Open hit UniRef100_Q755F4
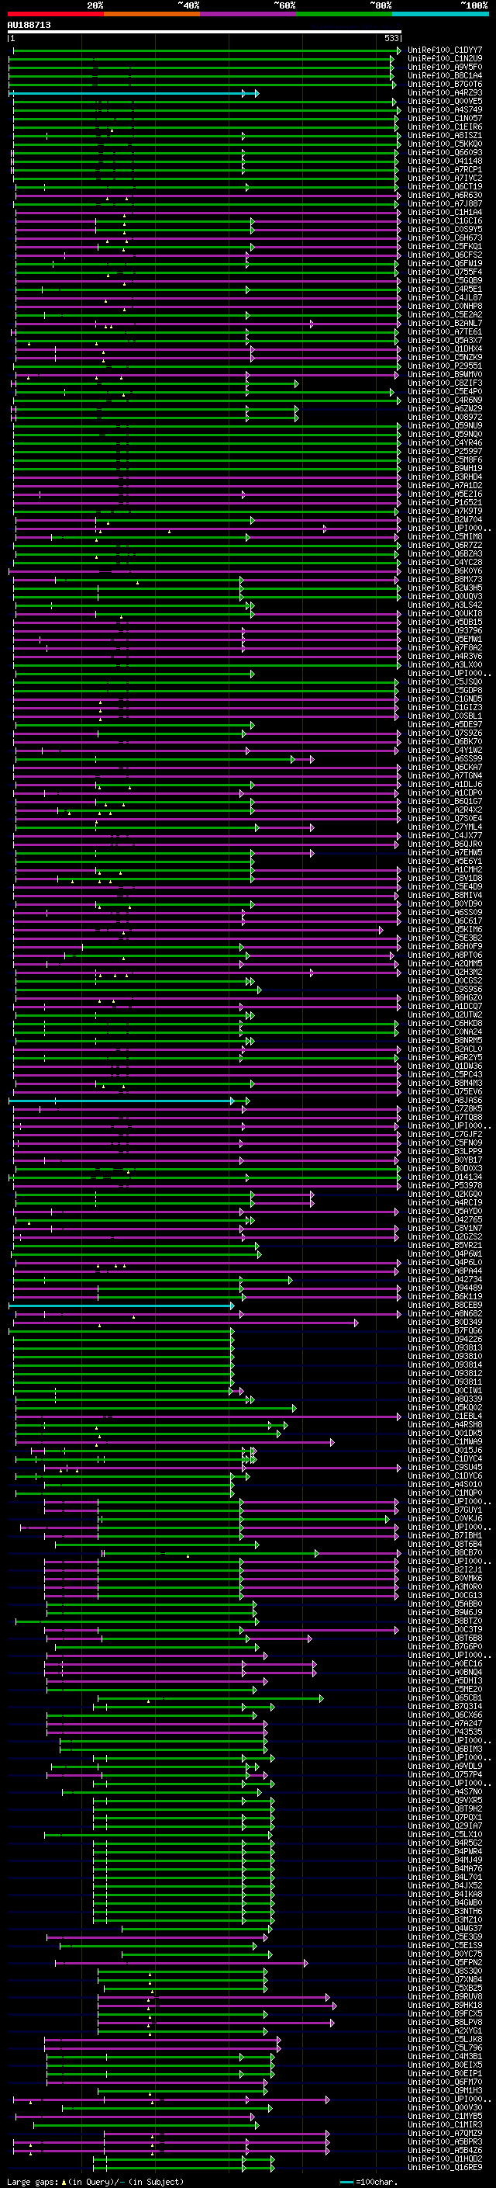 (x=445, y=272)
